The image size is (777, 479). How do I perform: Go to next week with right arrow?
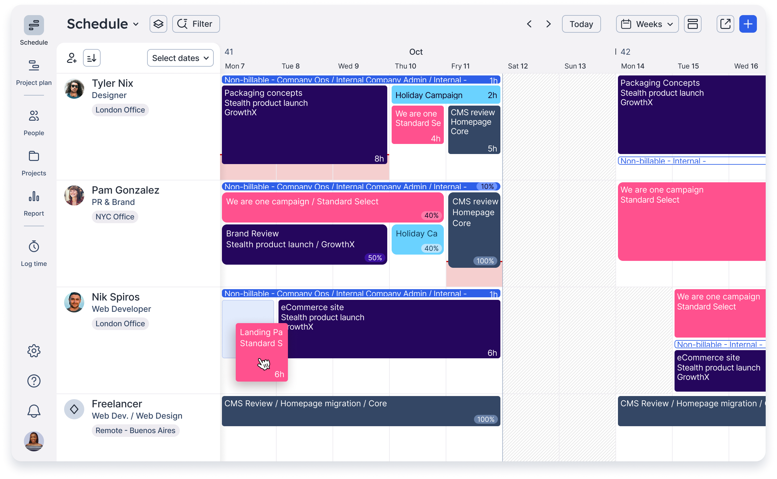pyautogui.click(x=548, y=24)
